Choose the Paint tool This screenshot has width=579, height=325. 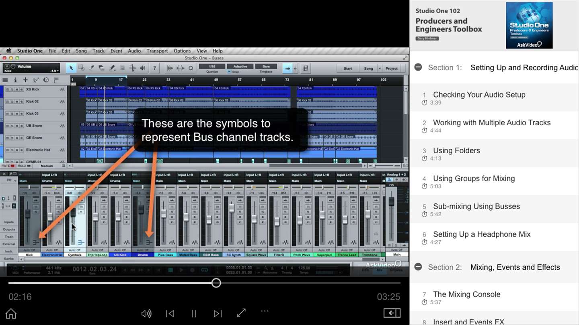tap(113, 68)
